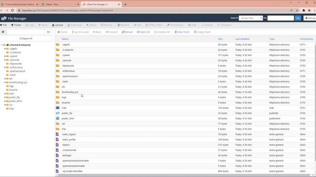Click the cPanel logo in header
The image size is (316, 177).
4,19
